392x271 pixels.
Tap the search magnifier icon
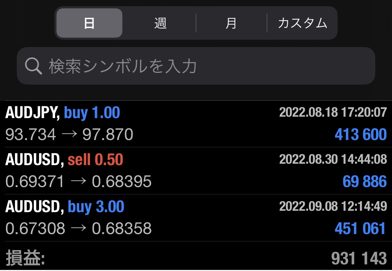tap(33, 66)
